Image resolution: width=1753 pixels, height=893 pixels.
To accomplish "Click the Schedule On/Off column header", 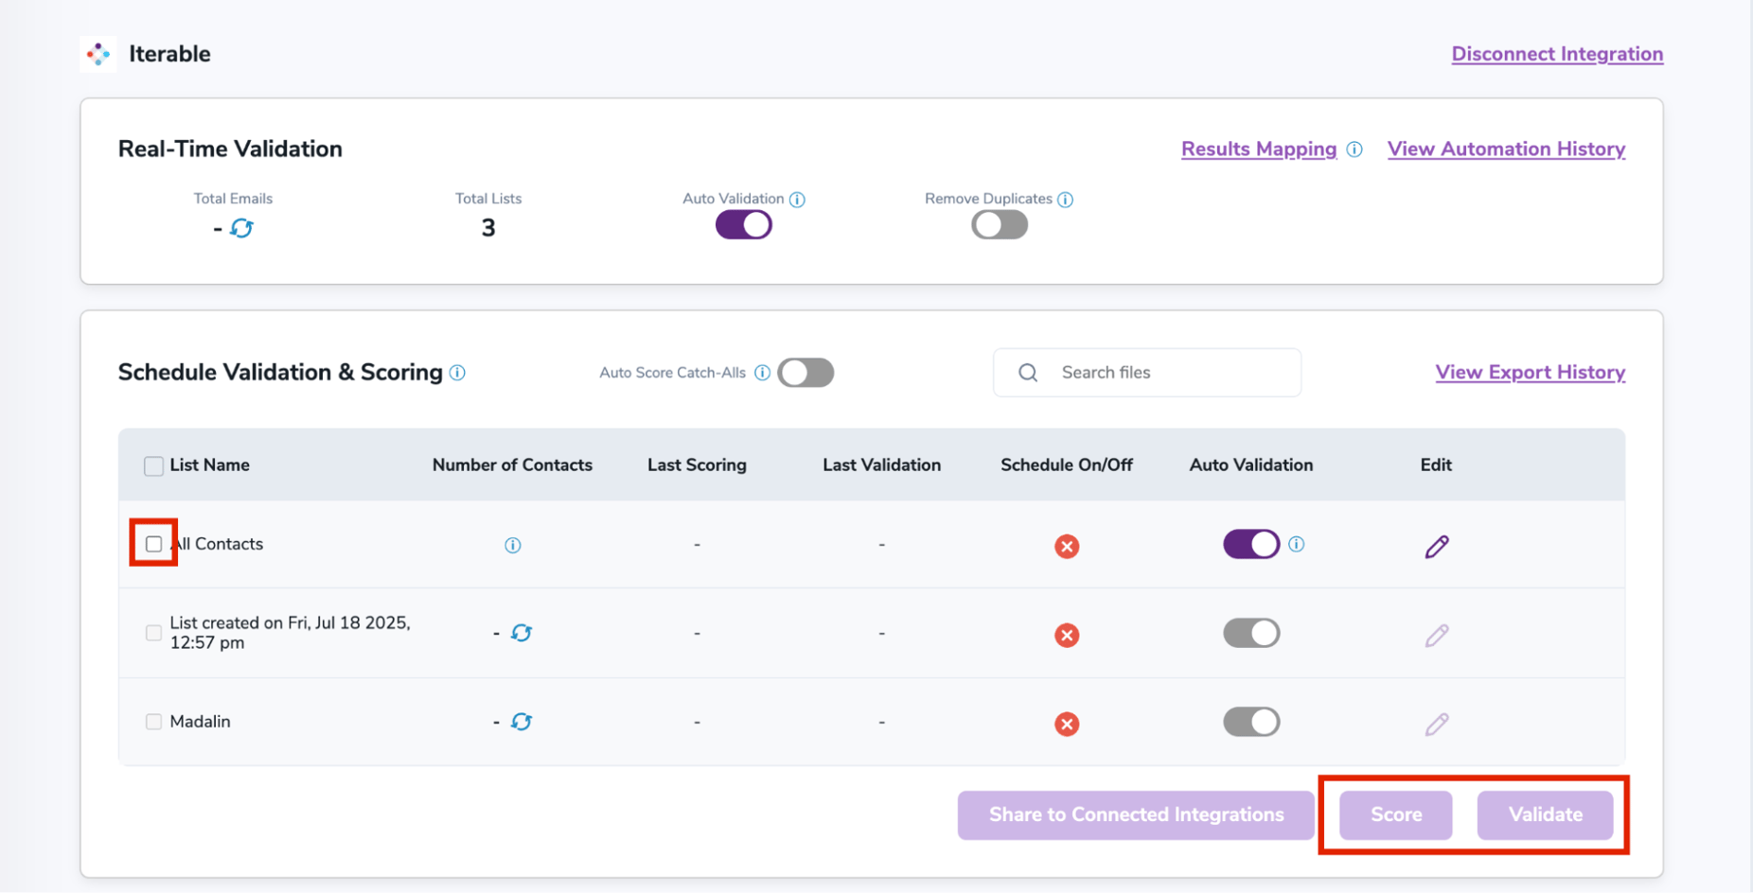I will pos(1067,465).
